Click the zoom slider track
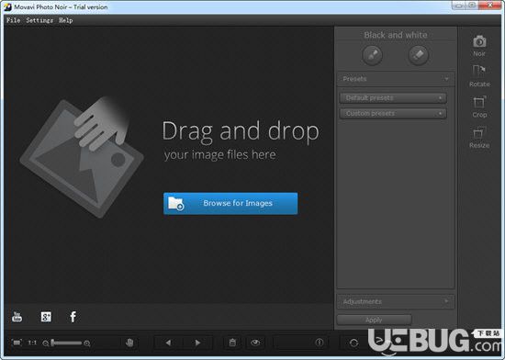505x360 pixels. tap(67, 343)
